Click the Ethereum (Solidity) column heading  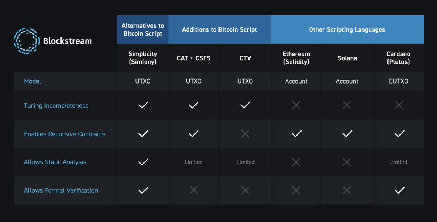tap(296, 58)
